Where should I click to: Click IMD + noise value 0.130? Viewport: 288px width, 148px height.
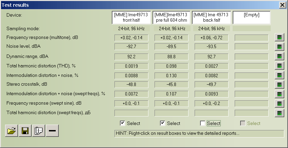(x=172, y=76)
